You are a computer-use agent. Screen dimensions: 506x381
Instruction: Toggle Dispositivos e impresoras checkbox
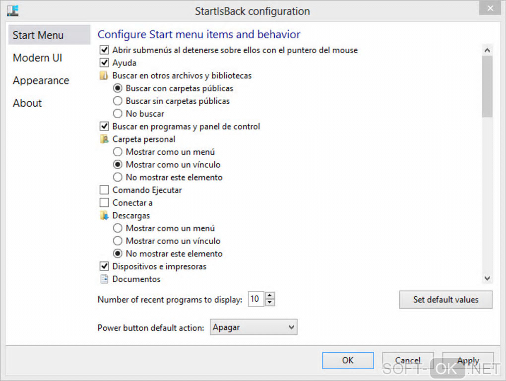click(x=104, y=266)
